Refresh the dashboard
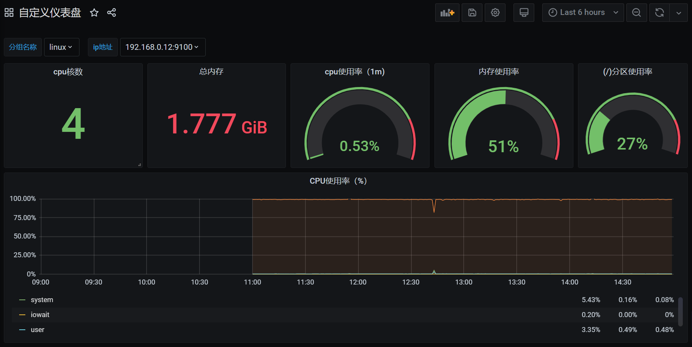The width and height of the screenshot is (692, 347). point(659,13)
